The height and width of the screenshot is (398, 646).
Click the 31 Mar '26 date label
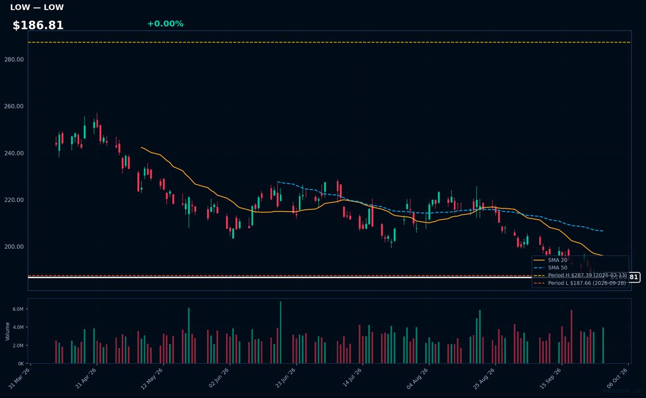(20, 379)
